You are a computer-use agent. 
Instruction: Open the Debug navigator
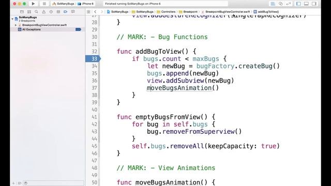[58, 11]
